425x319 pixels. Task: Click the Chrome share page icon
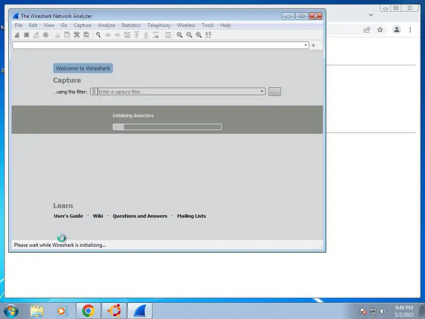coord(367,29)
